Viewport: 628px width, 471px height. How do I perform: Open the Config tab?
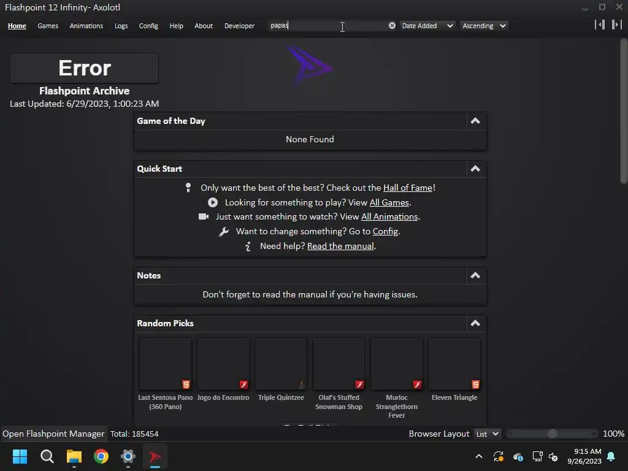(148, 26)
